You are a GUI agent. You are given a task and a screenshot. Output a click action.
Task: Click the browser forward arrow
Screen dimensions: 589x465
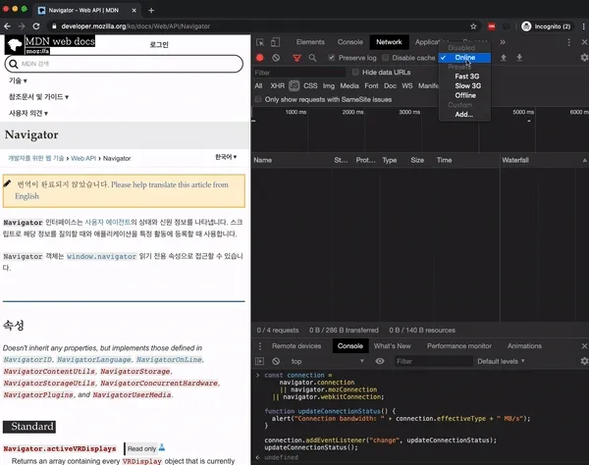[22, 26]
